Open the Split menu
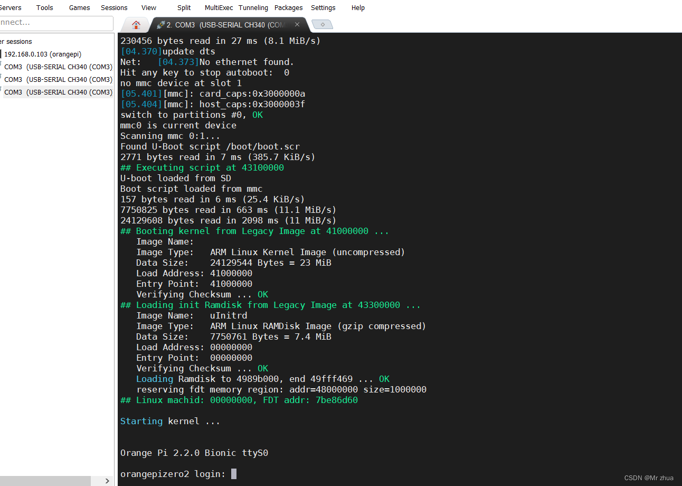The width and height of the screenshot is (682, 486). [184, 8]
